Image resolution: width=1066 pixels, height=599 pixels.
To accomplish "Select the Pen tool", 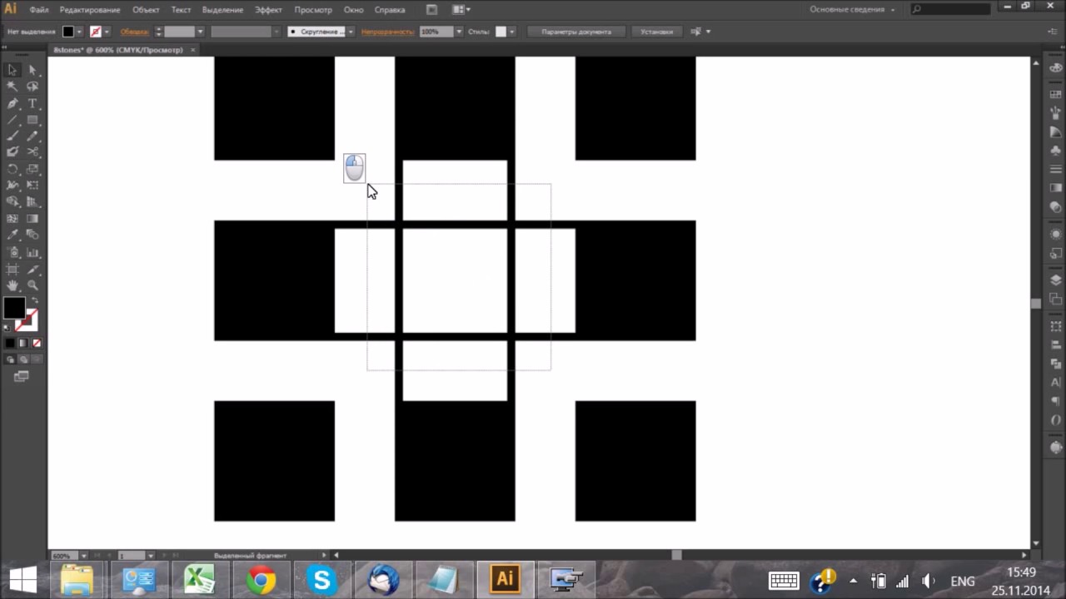I will 12,103.
